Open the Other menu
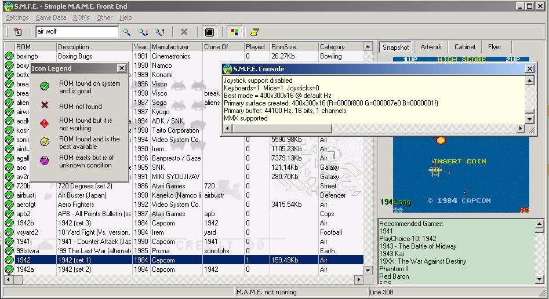 [104, 17]
